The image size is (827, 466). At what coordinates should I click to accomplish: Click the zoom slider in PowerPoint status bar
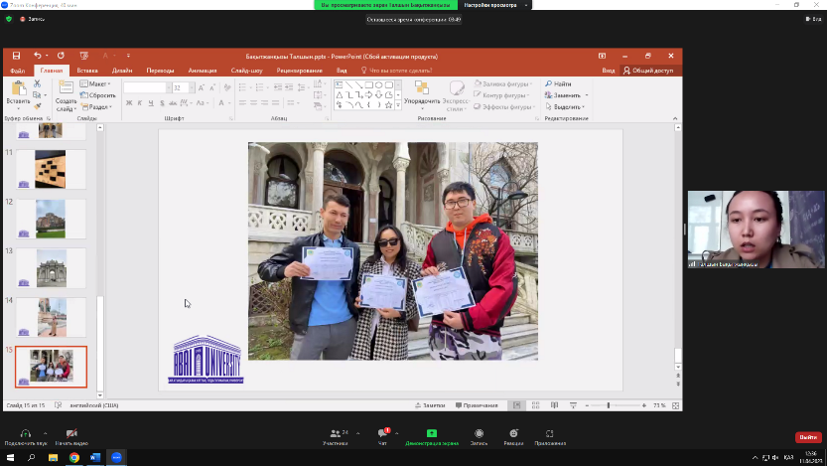tap(608, 405)
